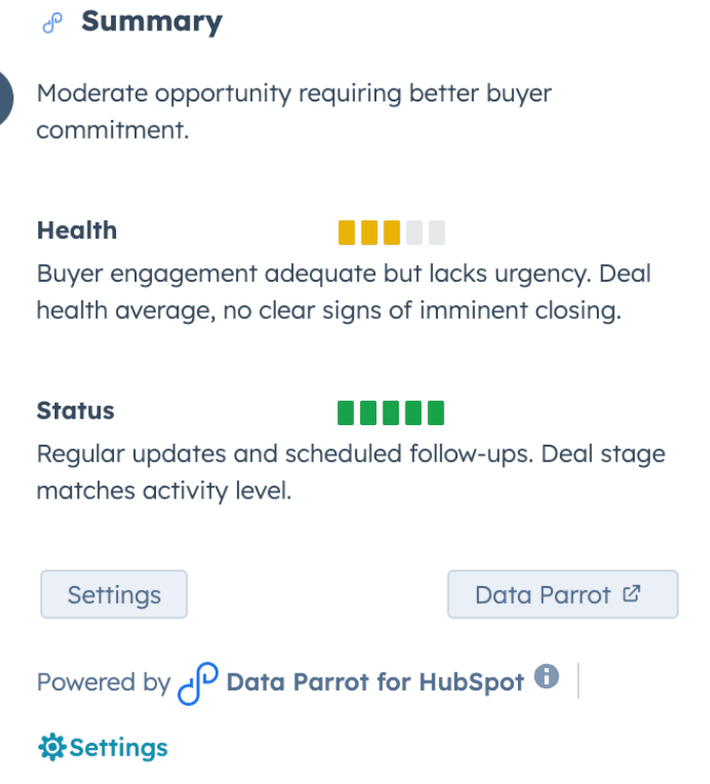Click the info icon next to Data Parrot branding
710x784 pixels.
coord(547,675)
